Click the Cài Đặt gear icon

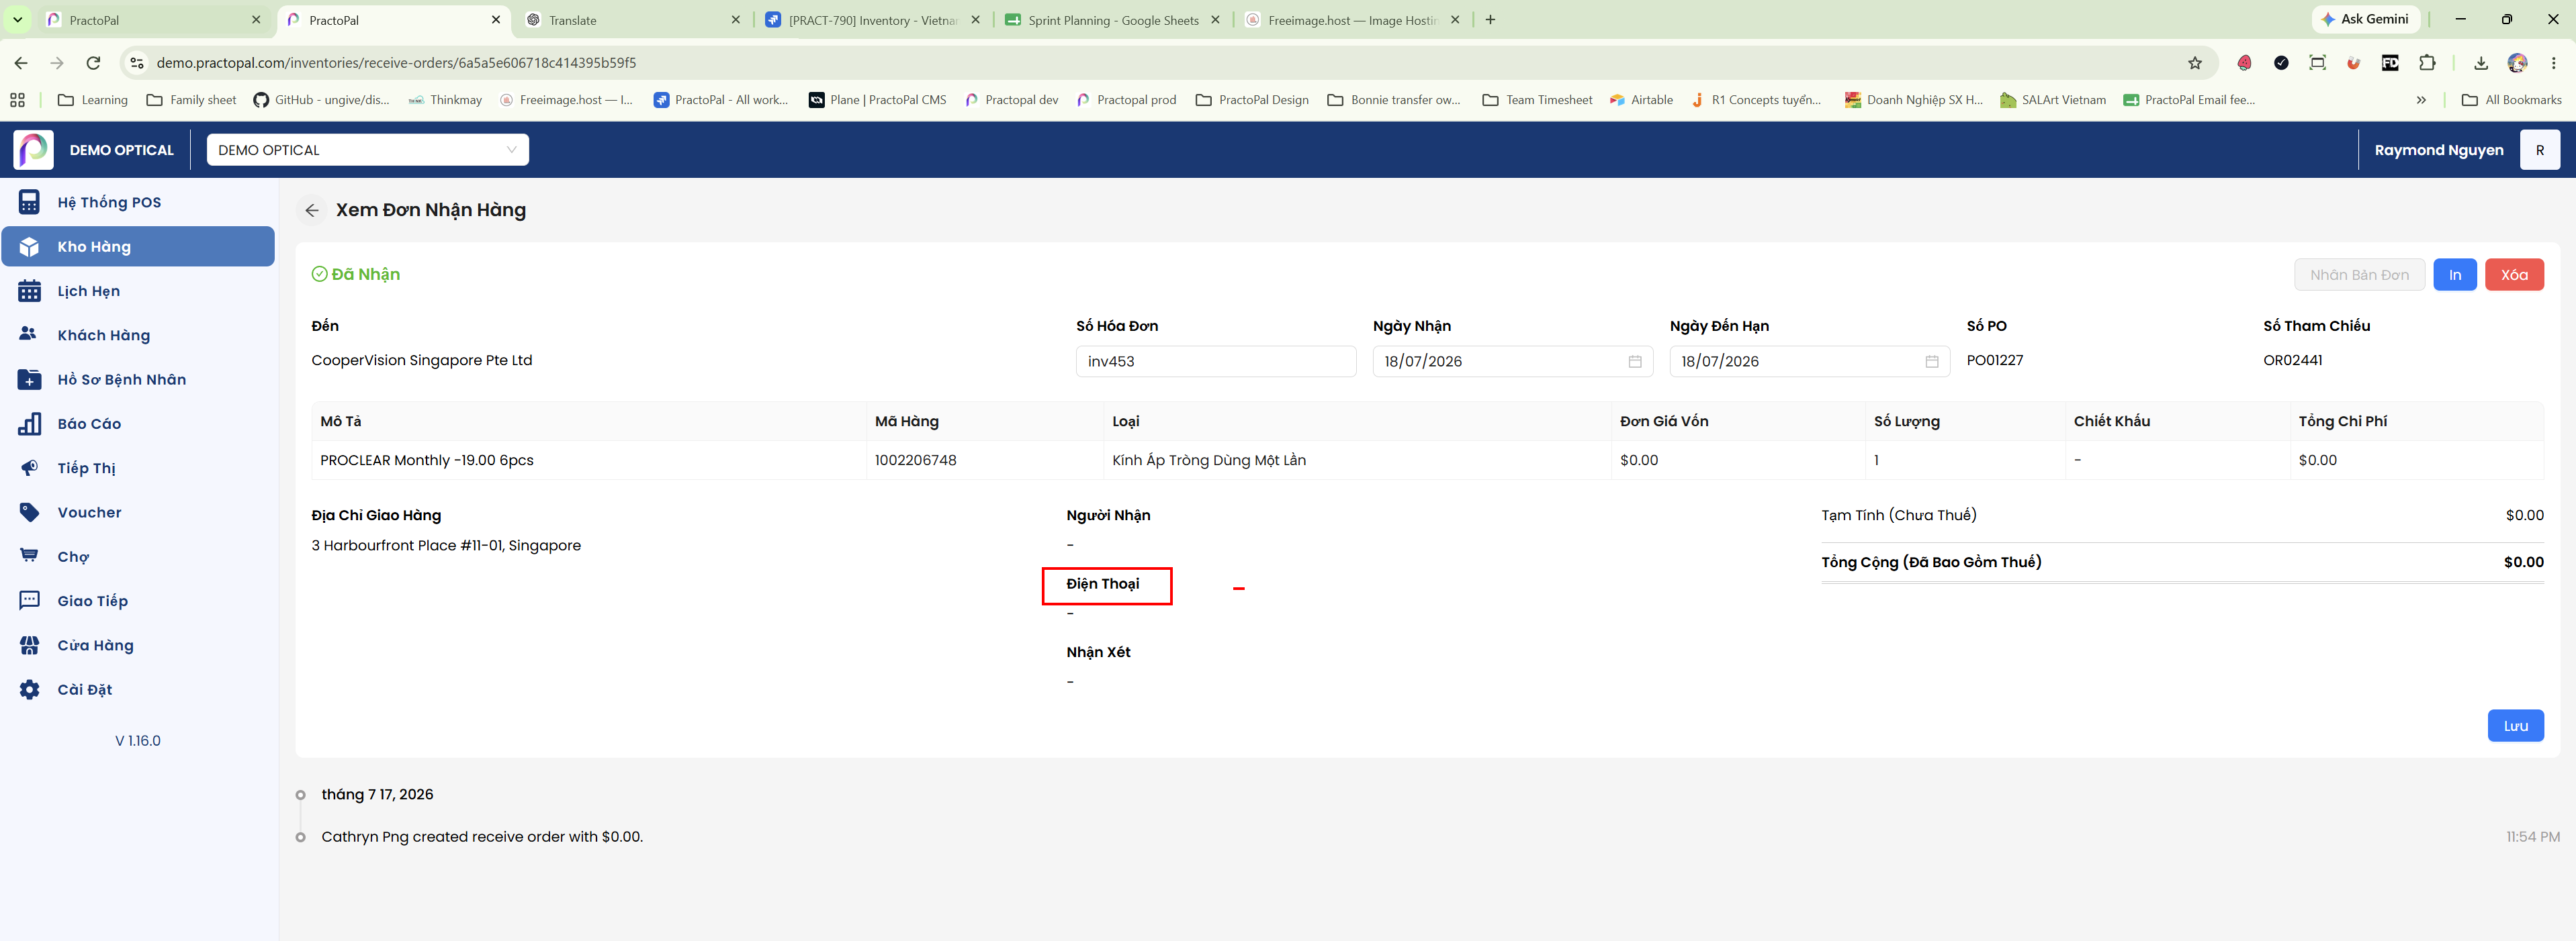click(29, 689)
